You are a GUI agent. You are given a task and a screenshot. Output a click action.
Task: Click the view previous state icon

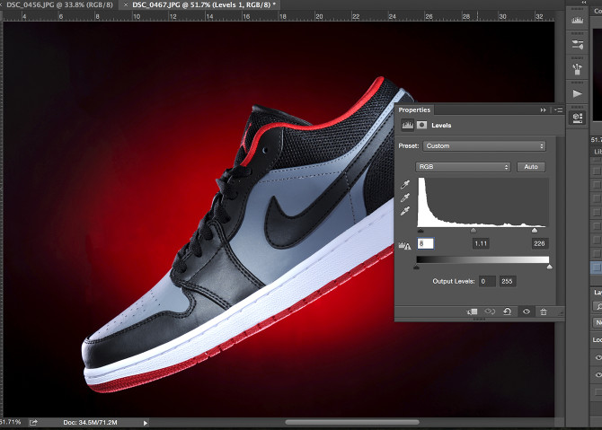(490, 312)
